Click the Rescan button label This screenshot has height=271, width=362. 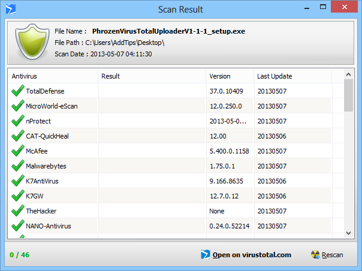pyautogui.click(x=333, y=255)
